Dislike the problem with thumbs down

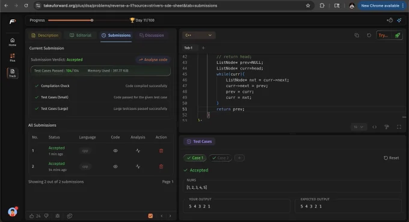tap(46, 216)
